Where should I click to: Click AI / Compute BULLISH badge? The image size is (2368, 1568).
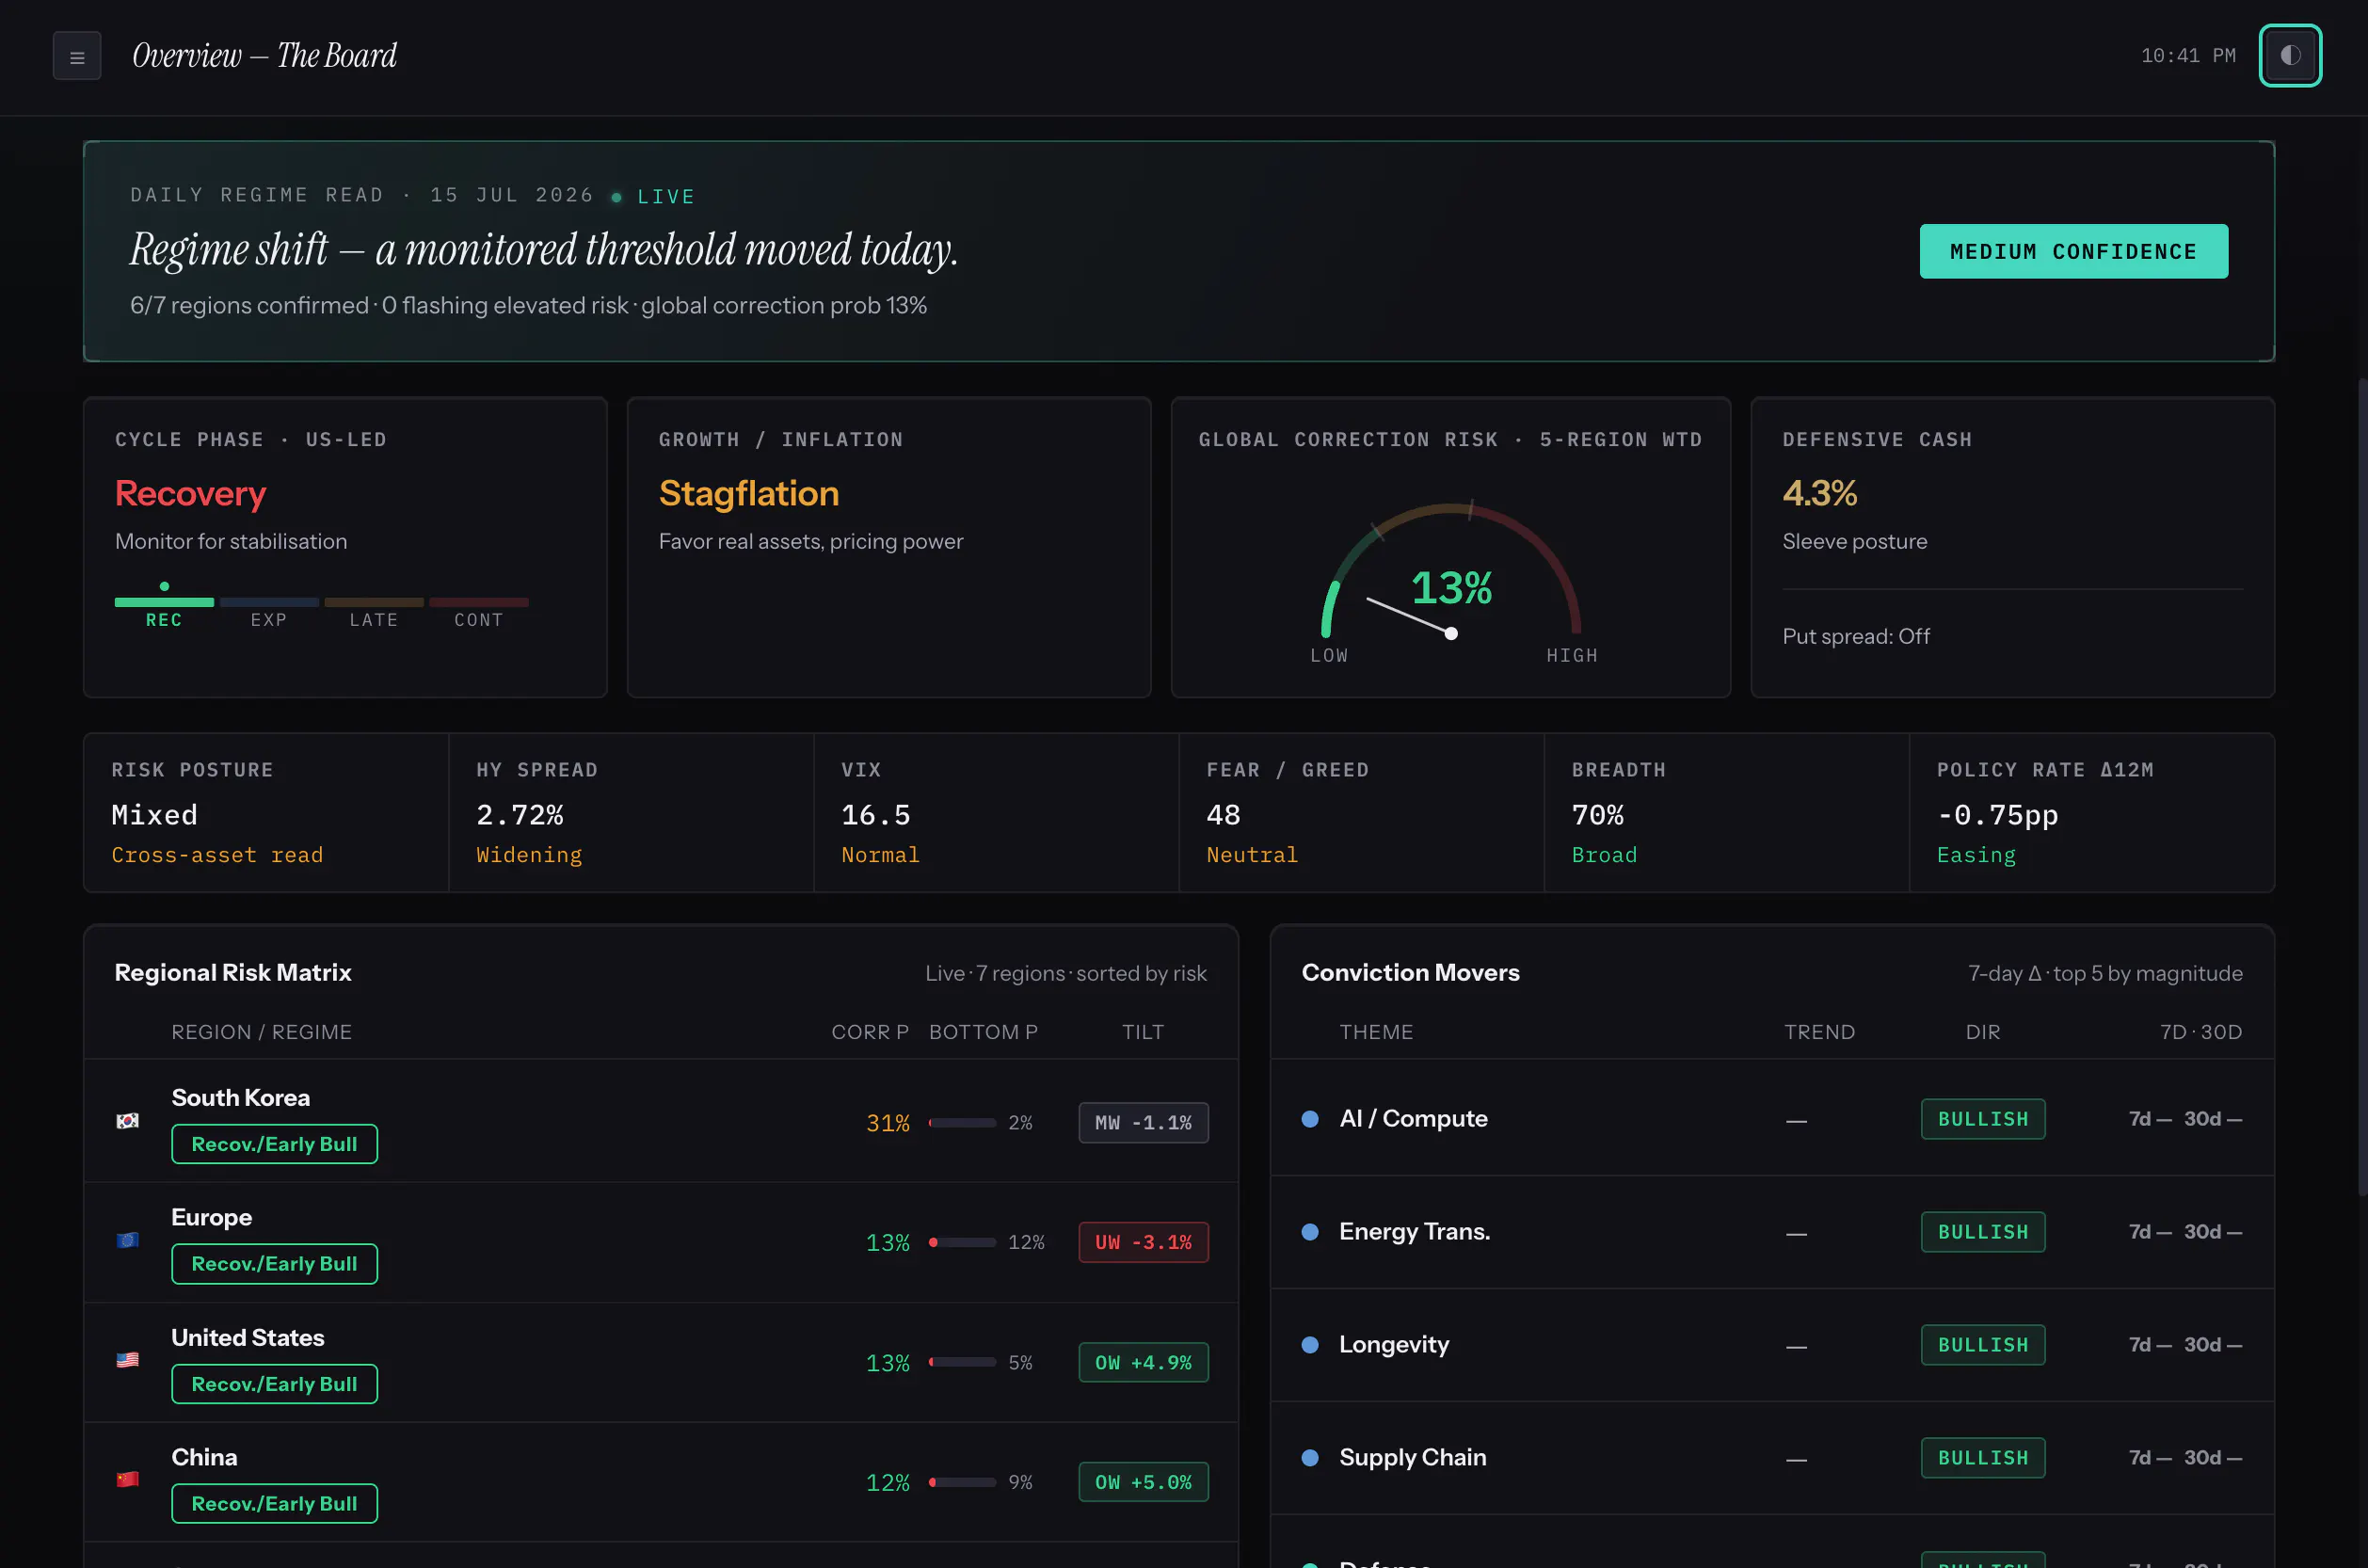(x=1983, y=1119)
